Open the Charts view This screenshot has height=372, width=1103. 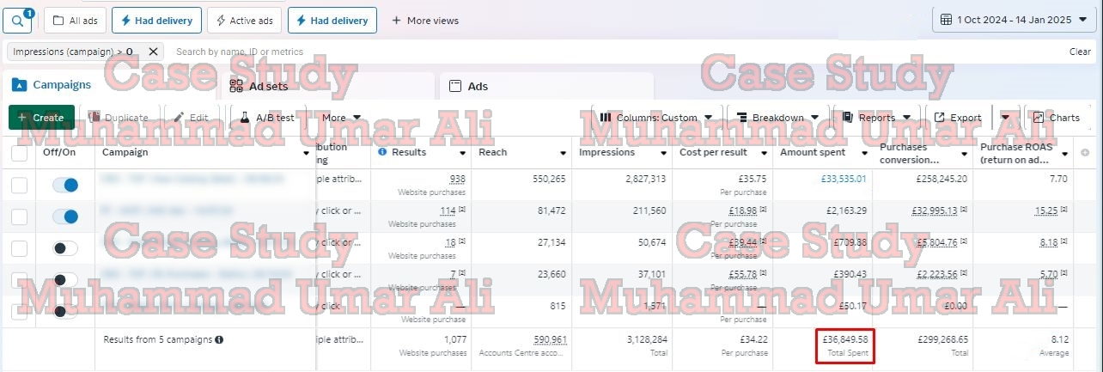click(1056, 118)
